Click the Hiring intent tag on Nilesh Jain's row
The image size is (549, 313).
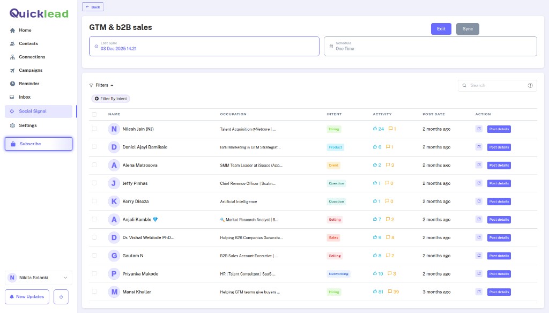[333, 129]
